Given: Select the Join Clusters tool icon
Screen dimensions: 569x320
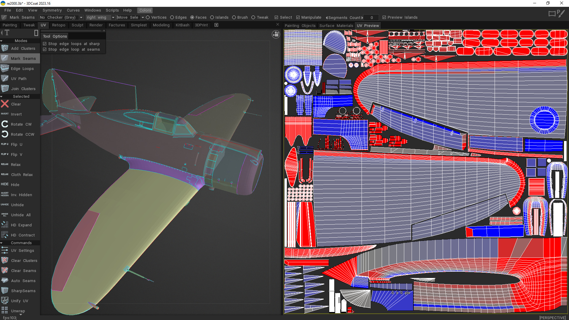Looking at the screenshot, I should click(x=5, y=89).
